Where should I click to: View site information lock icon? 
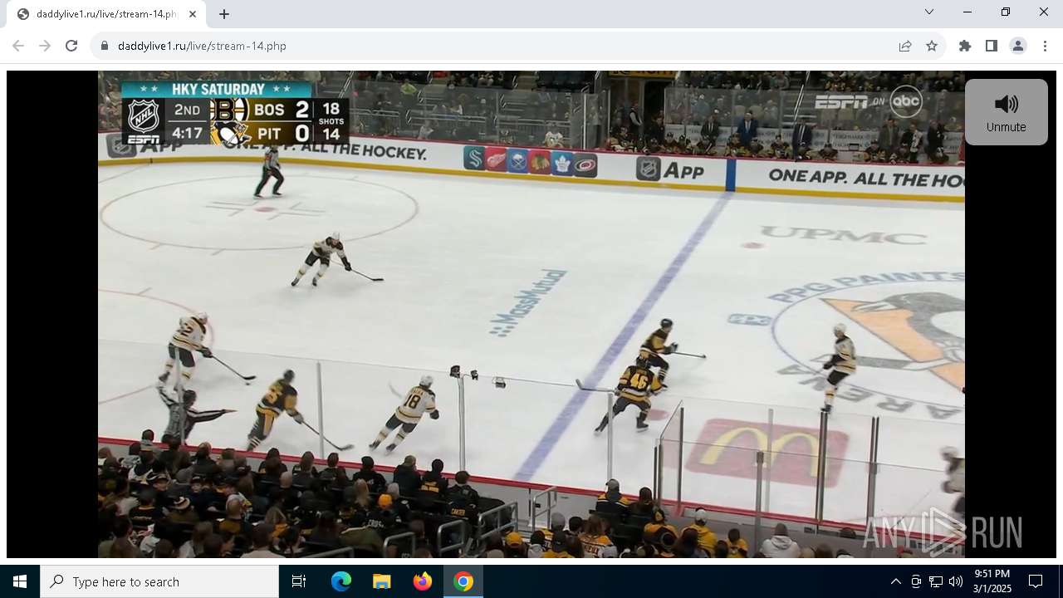click(105, 46)
